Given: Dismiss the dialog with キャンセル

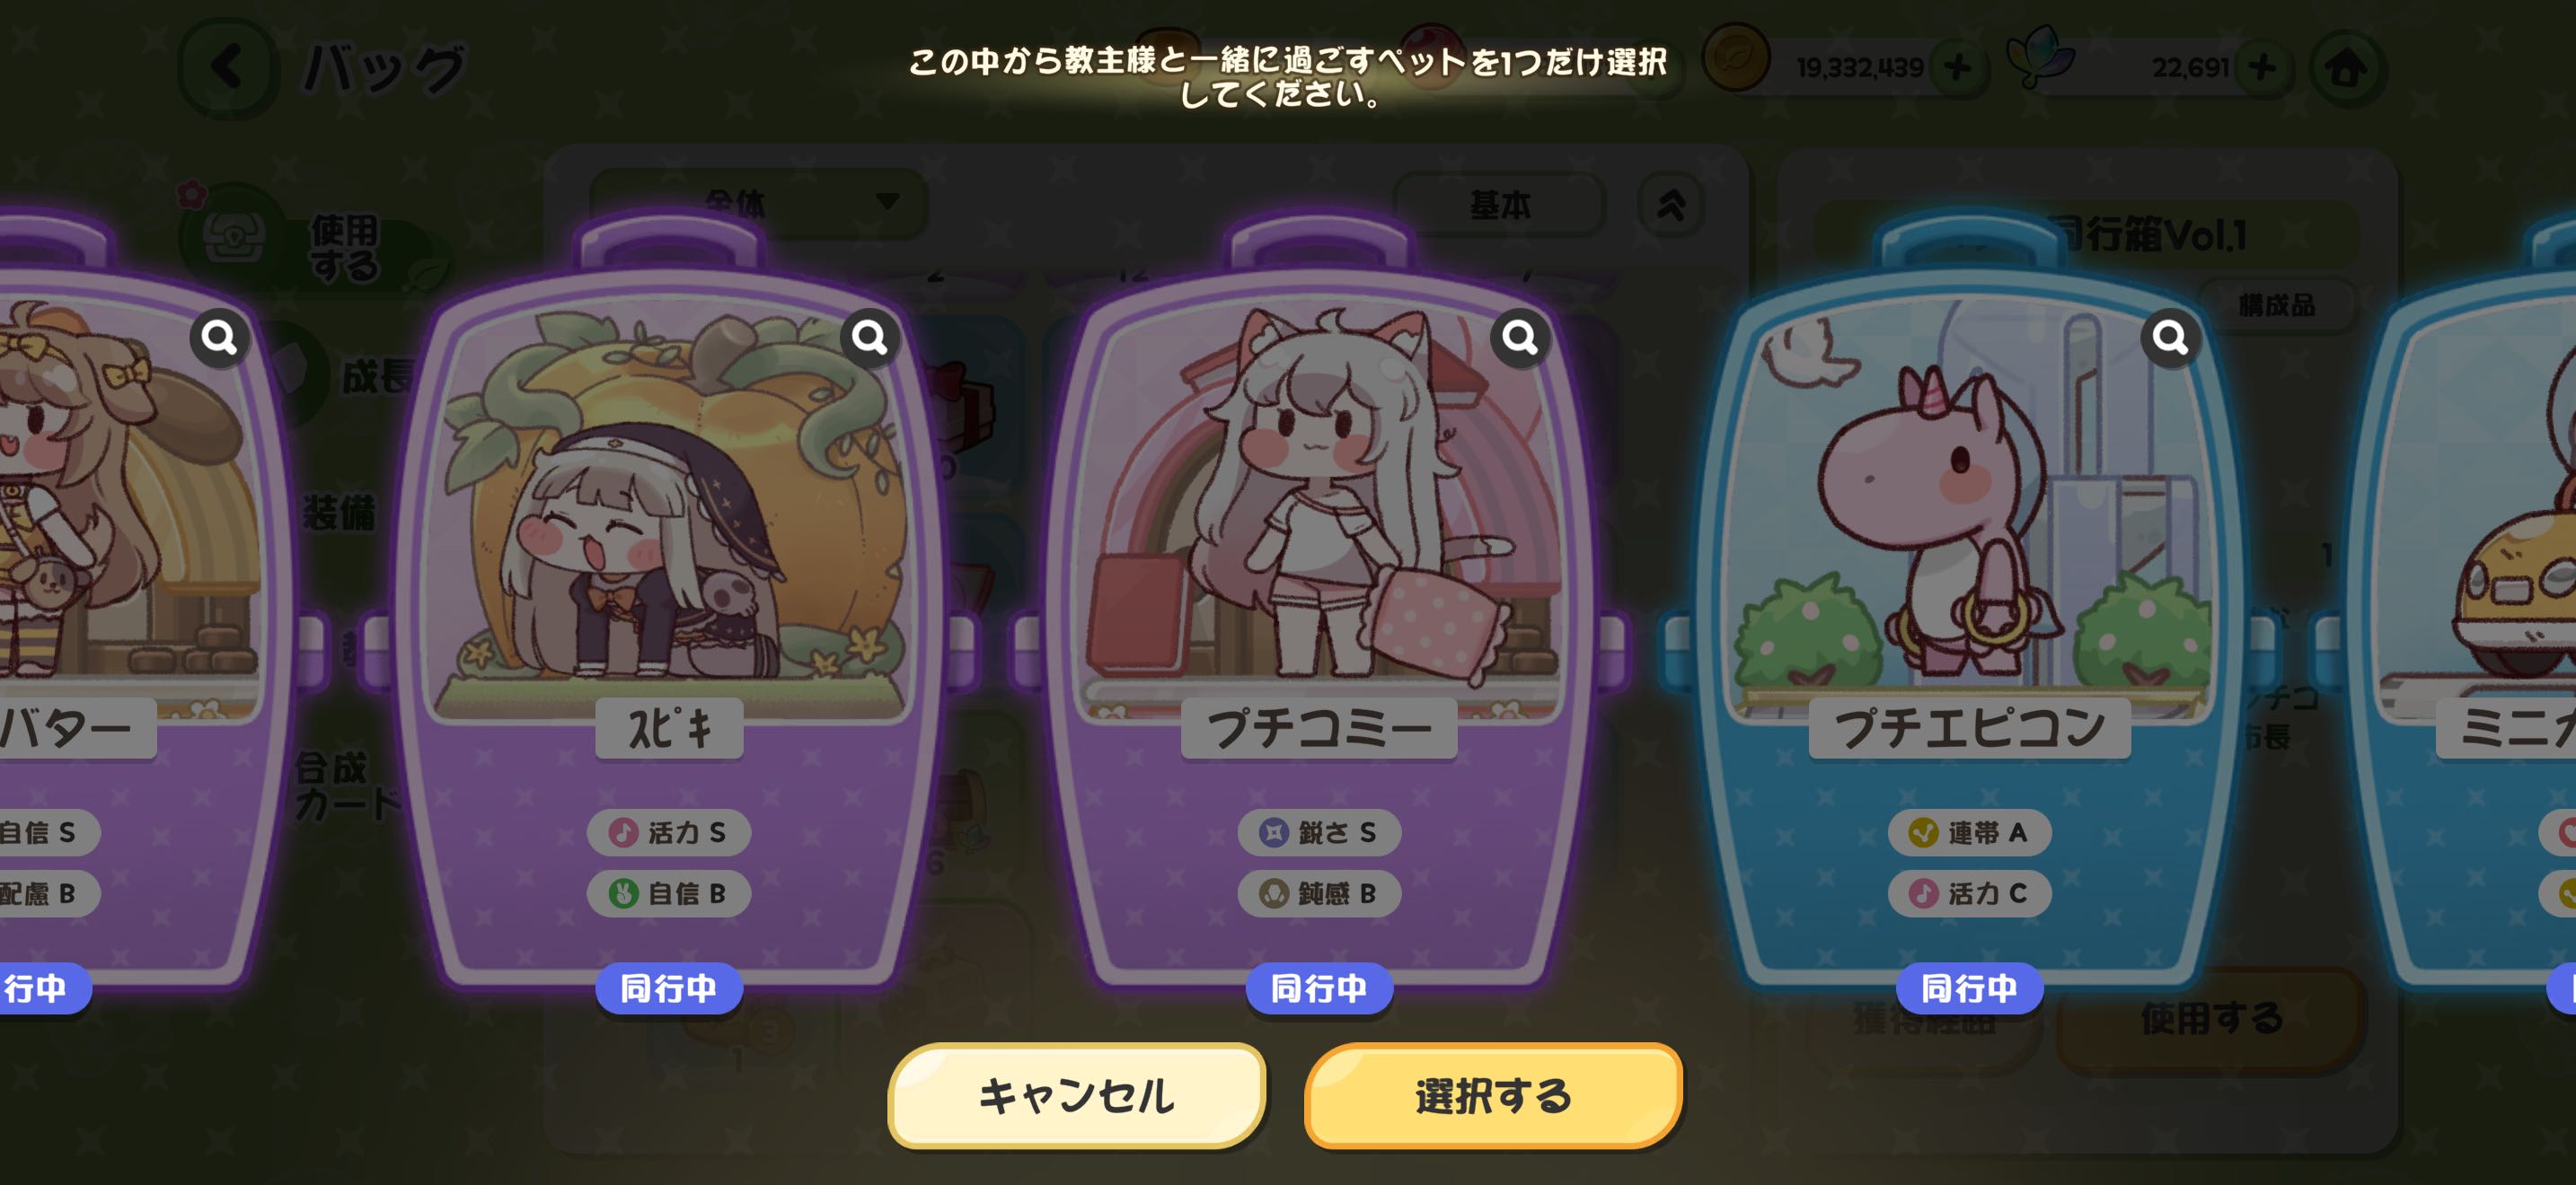Looking at the screenshot, I should [x=1077, y=1096].
